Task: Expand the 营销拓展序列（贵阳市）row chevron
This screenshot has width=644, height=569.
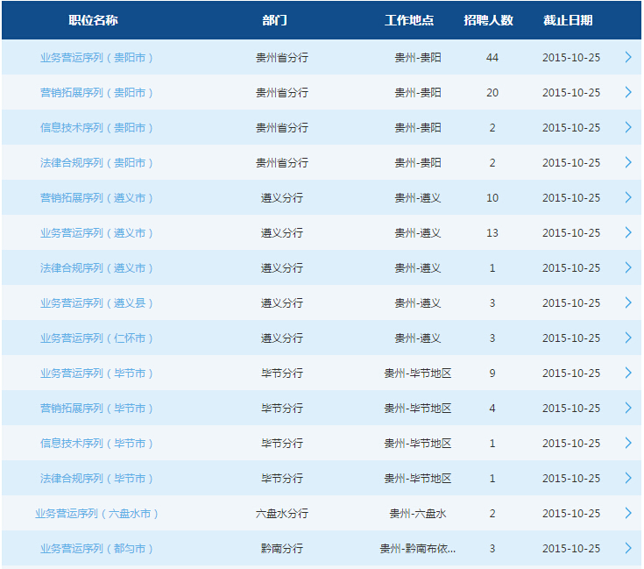Action: point(627,92)
